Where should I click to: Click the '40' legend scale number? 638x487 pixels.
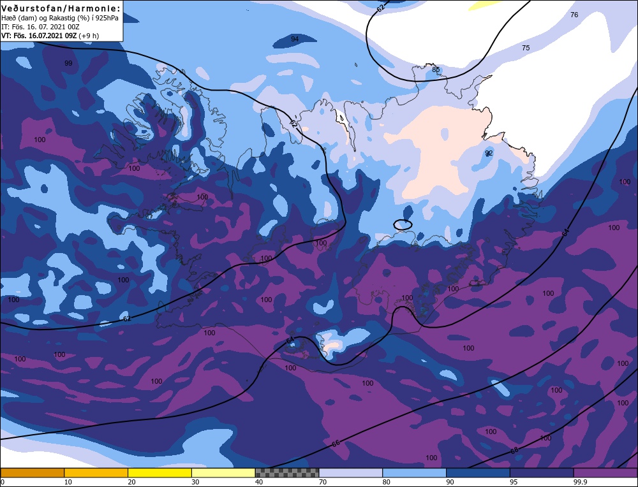(259, 482)
